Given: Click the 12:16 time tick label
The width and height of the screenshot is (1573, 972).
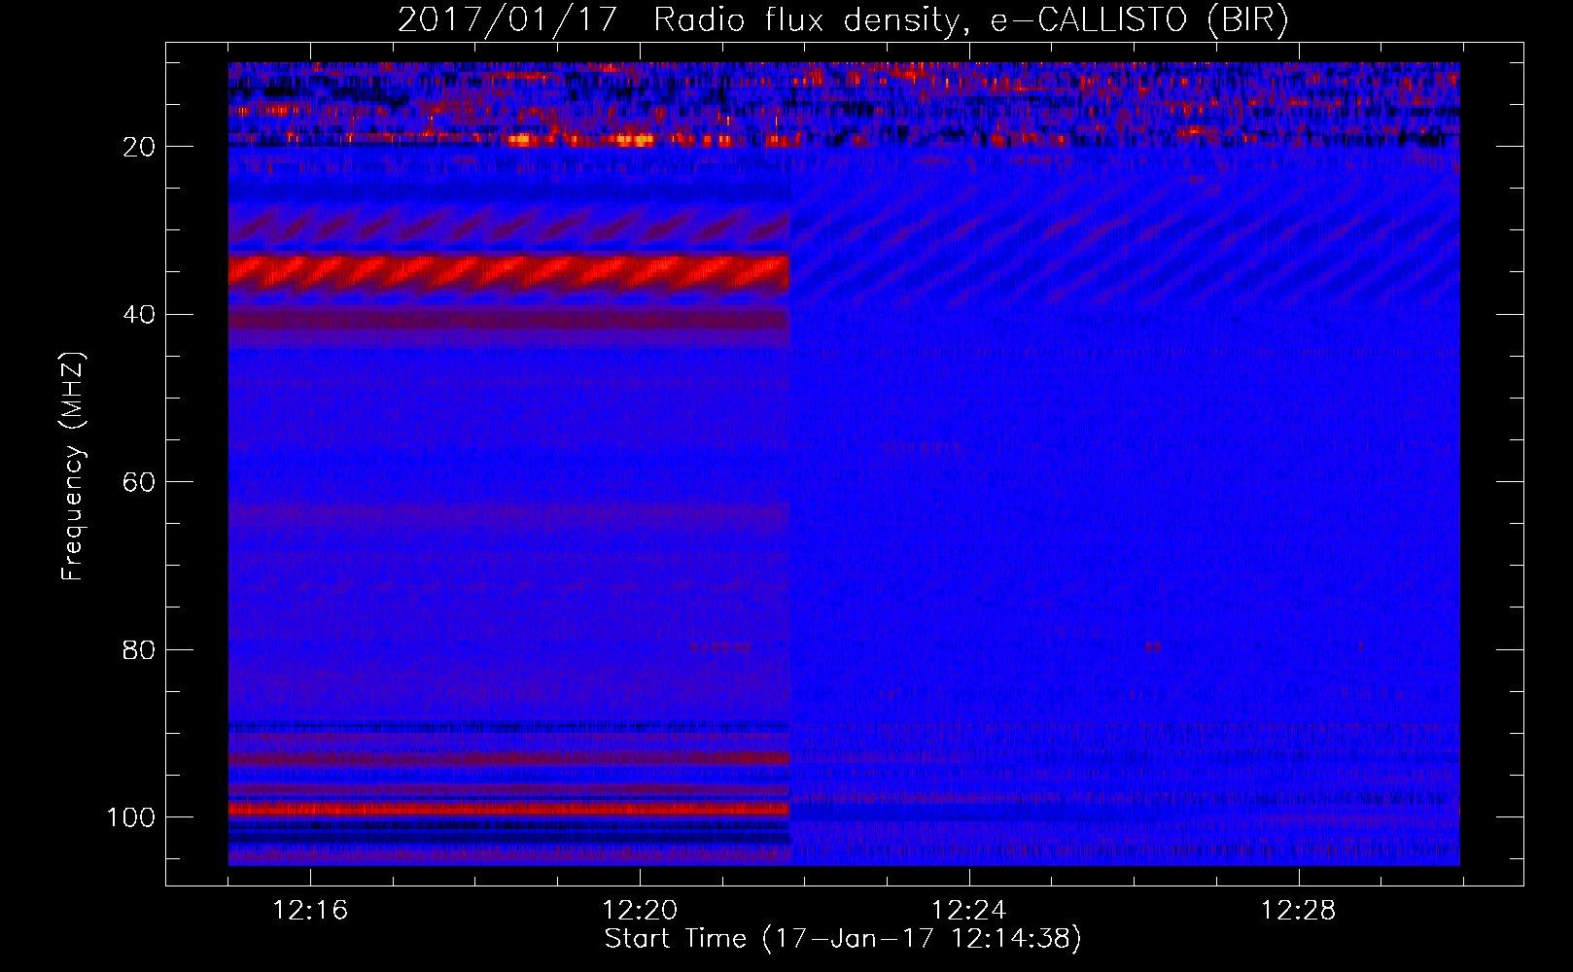Looking at the screenshot, I should tap(310, 911).
